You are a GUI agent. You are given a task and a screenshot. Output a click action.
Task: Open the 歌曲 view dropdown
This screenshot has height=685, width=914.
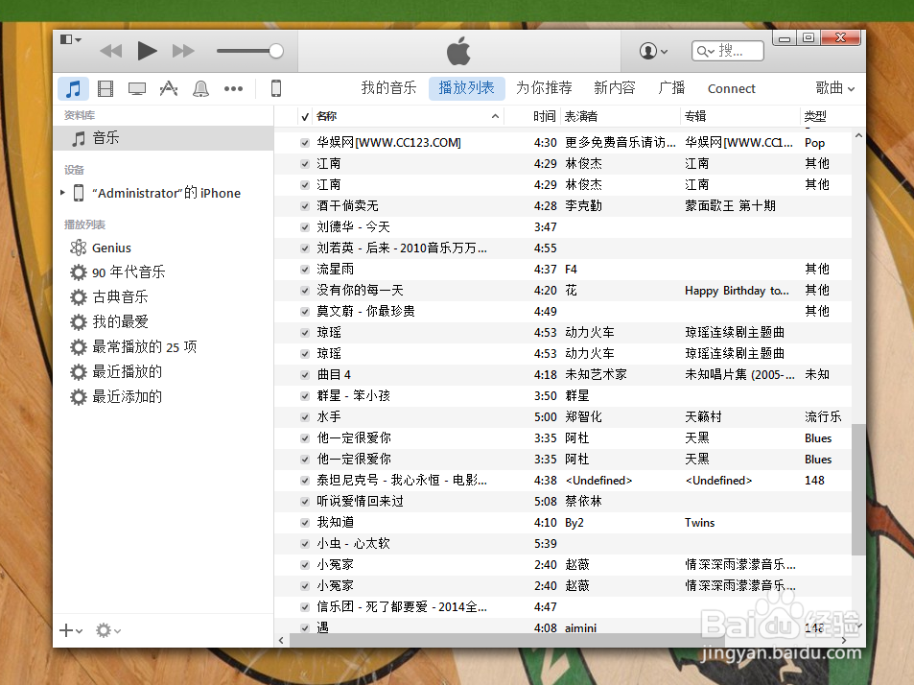834,88
